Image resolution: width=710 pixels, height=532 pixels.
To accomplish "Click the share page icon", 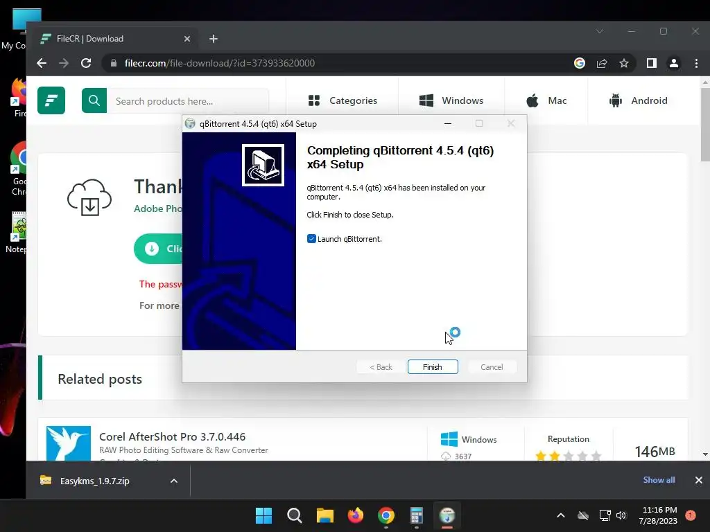I will (x=602, y=63).
